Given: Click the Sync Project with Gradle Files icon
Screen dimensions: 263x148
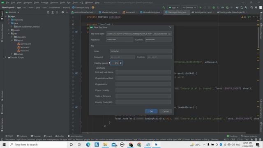Looking at the screenshot, I should [x=237, y=7].
